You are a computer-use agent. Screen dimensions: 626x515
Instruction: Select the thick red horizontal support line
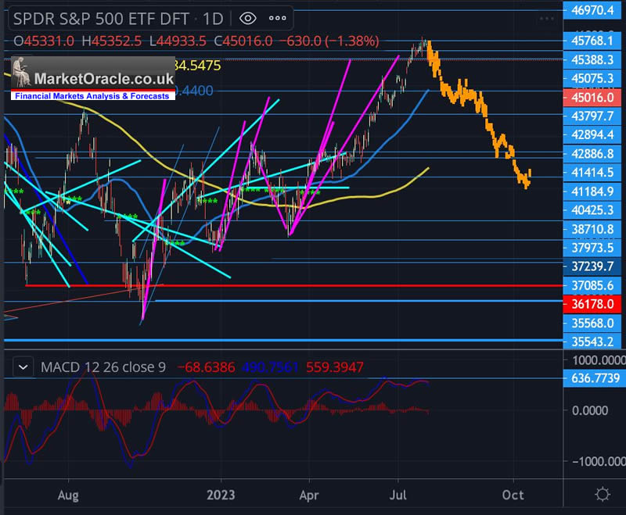[x=313, y=286]
